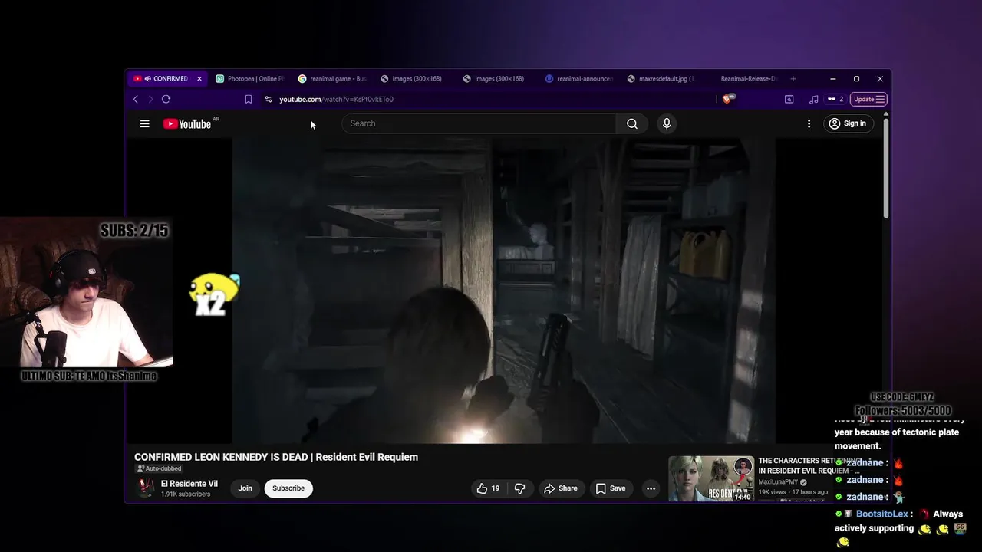Like the video with thumbs up
Screen dimensions: 982x552
(x=488, y=488)
